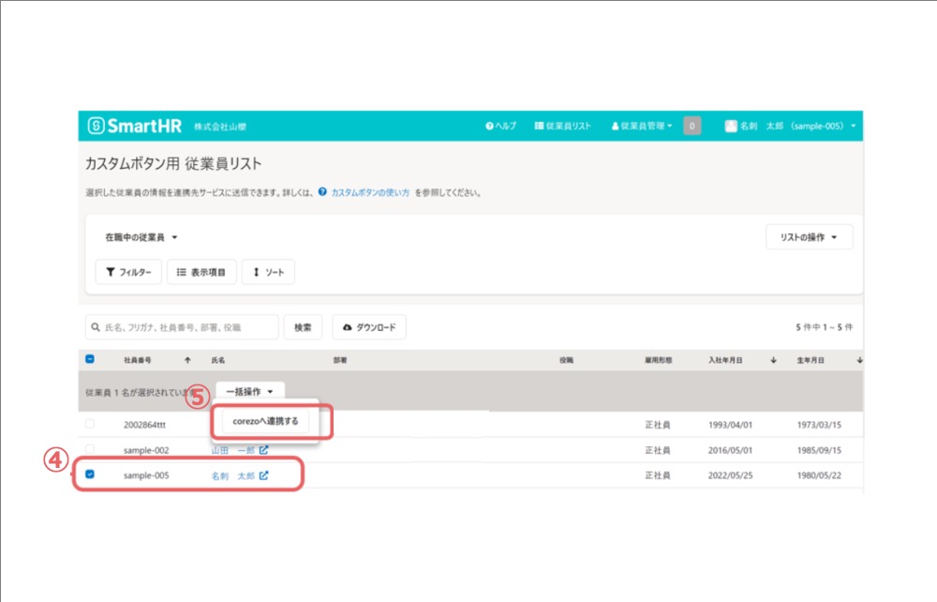Open the 山田 一郎 employee link
This screenshot has width=937, height=602.
233,450
